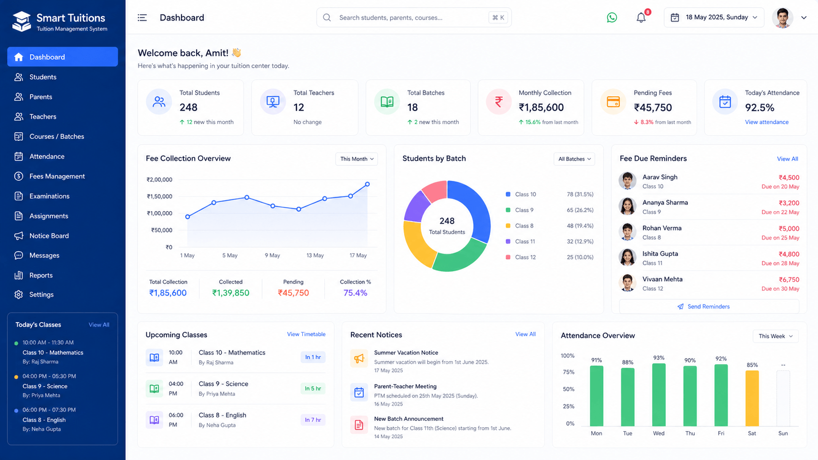818x460 pixels.
Task: Open the date selector showing 18 May 2025
Action: point(714,18)
